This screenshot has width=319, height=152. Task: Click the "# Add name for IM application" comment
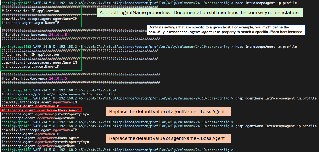click(30, 55)
